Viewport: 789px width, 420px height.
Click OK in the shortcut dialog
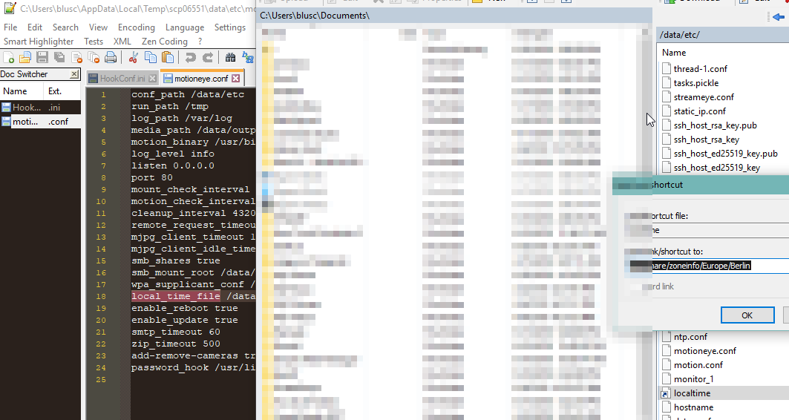[747, 315]
